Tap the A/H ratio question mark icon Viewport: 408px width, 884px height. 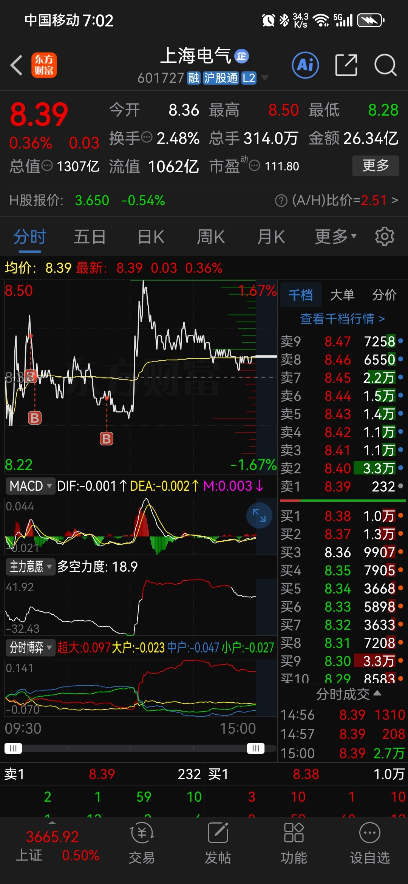(x=281, y=201)
